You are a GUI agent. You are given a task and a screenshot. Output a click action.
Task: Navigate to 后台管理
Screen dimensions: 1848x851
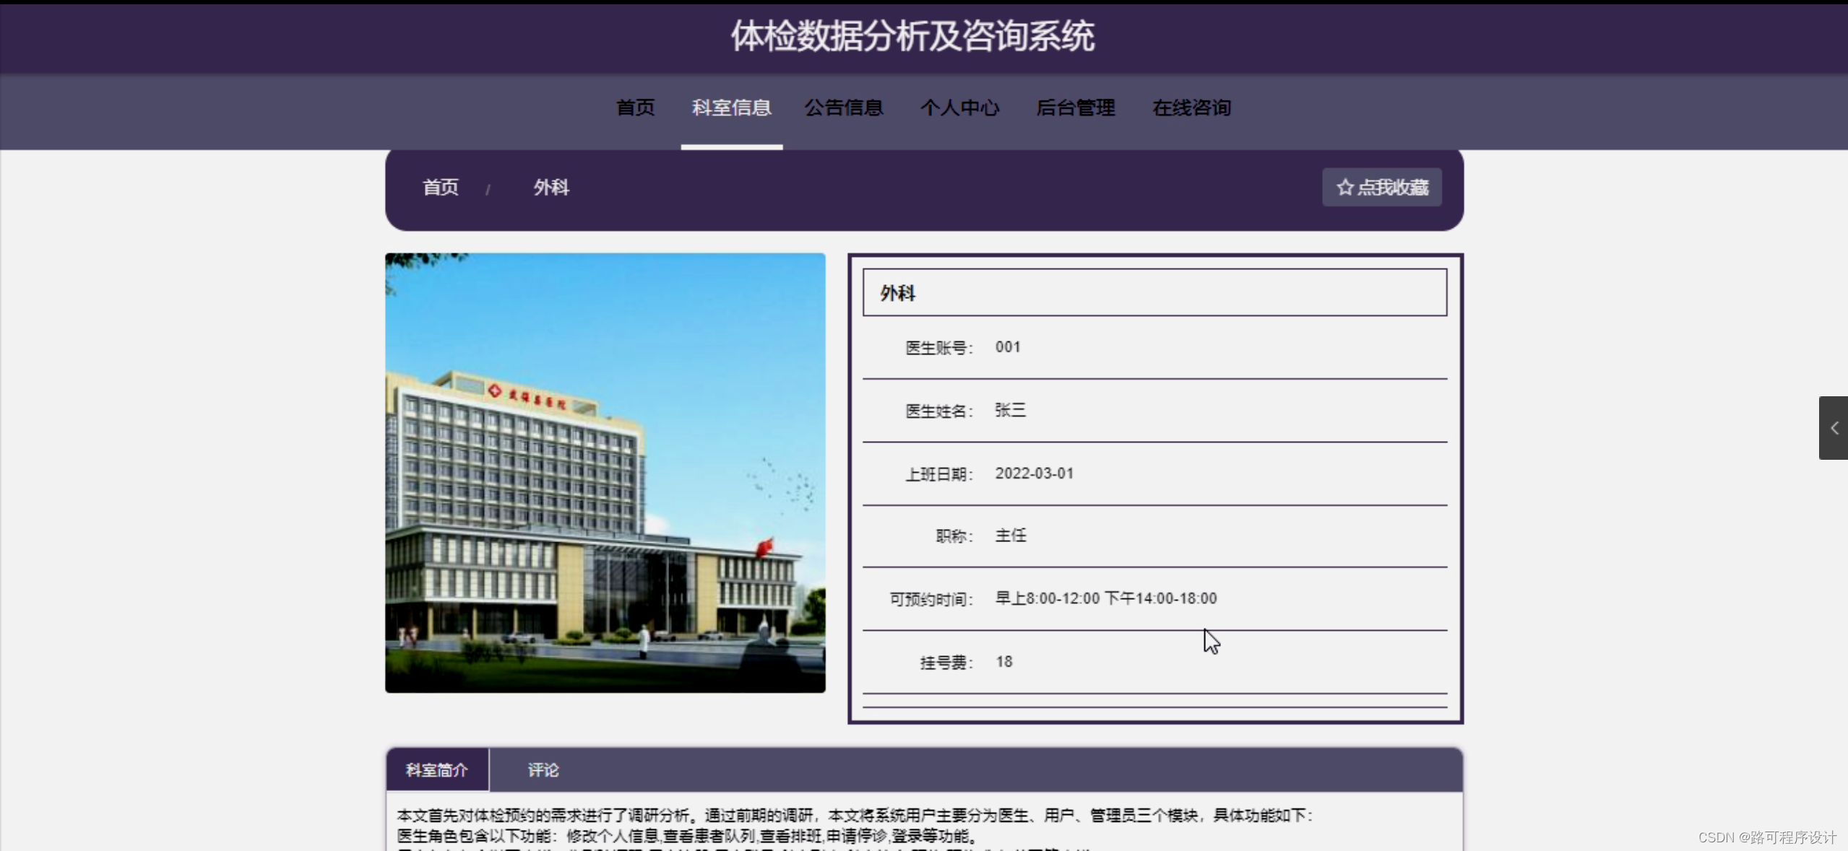(1075, 108)
